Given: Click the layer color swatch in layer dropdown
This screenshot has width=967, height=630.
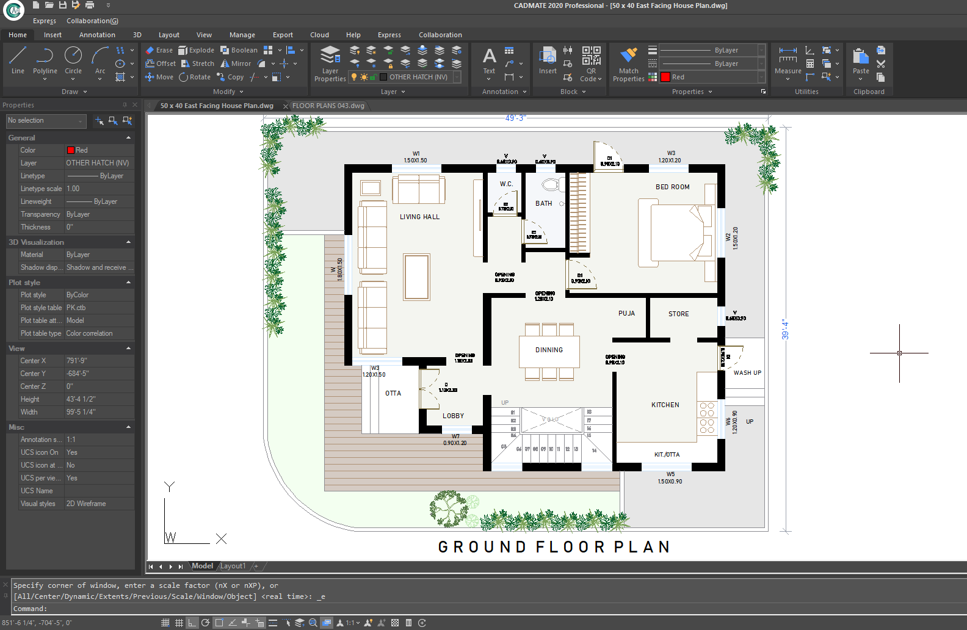Looking at the screenshot, I should click(383, 77).
